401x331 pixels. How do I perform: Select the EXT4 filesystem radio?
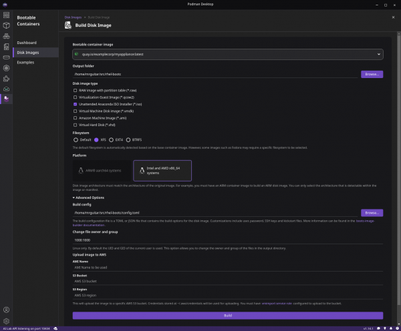click(111, 140)
